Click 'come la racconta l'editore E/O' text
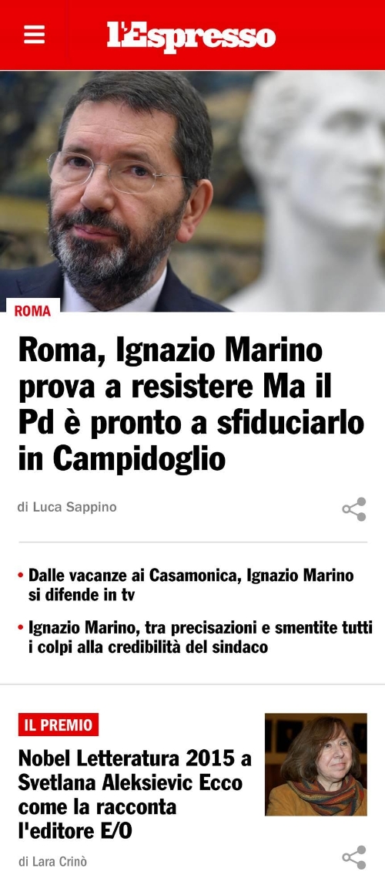Image resolution: width=385 pixels, height=892 pixels. (97, 819)
